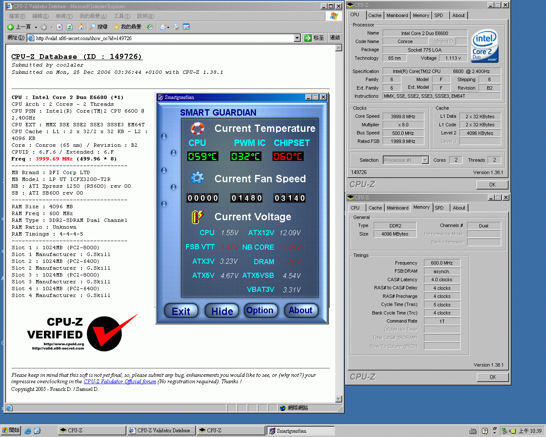Open the Links (連結) toolbar section
546x437 pixels.
(x=335, y=38)
